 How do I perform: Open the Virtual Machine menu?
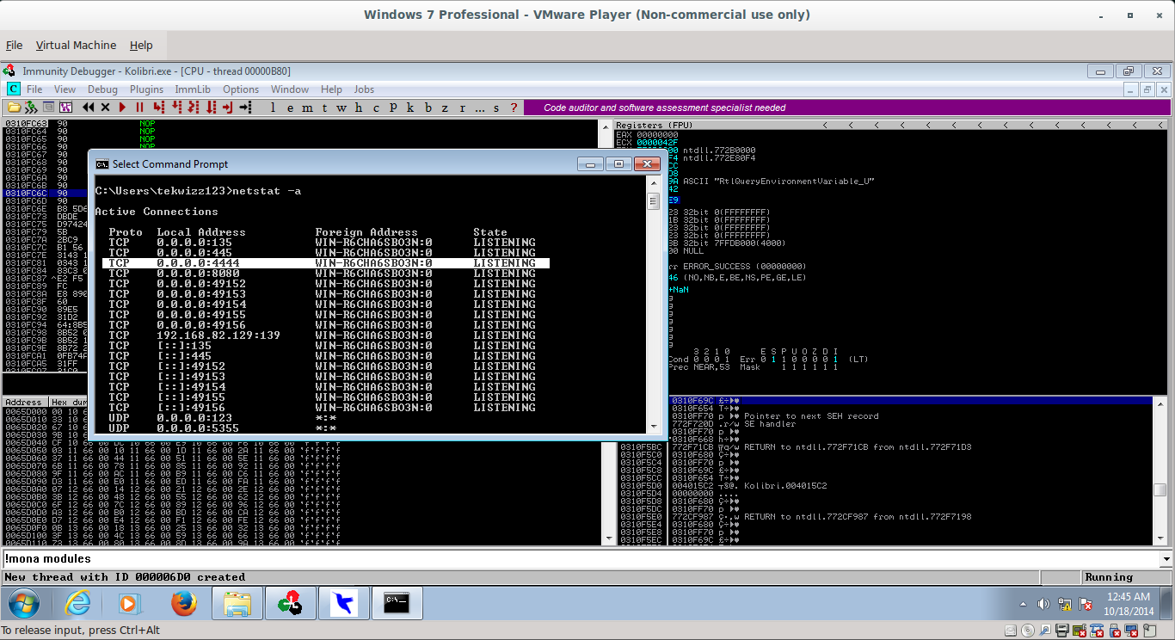coord(76,46)
